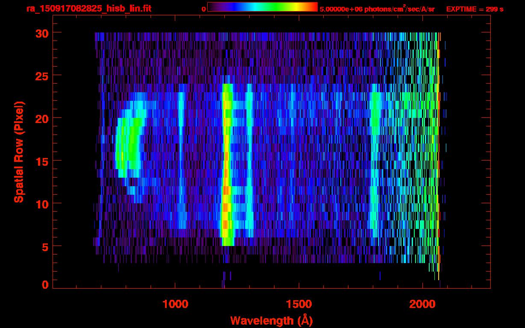Click the emission line near 1800 Å
Viewport: 525px width, 328px height.
tap(375, 160)
